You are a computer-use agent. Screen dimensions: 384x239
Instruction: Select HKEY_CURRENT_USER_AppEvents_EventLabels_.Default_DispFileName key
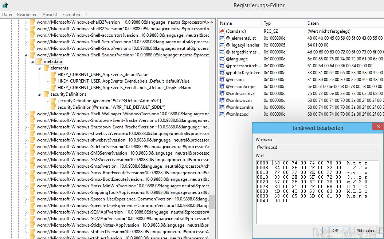pyautogui.click(x=125, y=88)
